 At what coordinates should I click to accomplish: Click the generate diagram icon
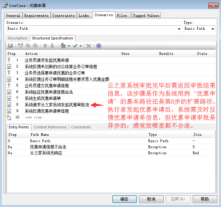point(63,46)
